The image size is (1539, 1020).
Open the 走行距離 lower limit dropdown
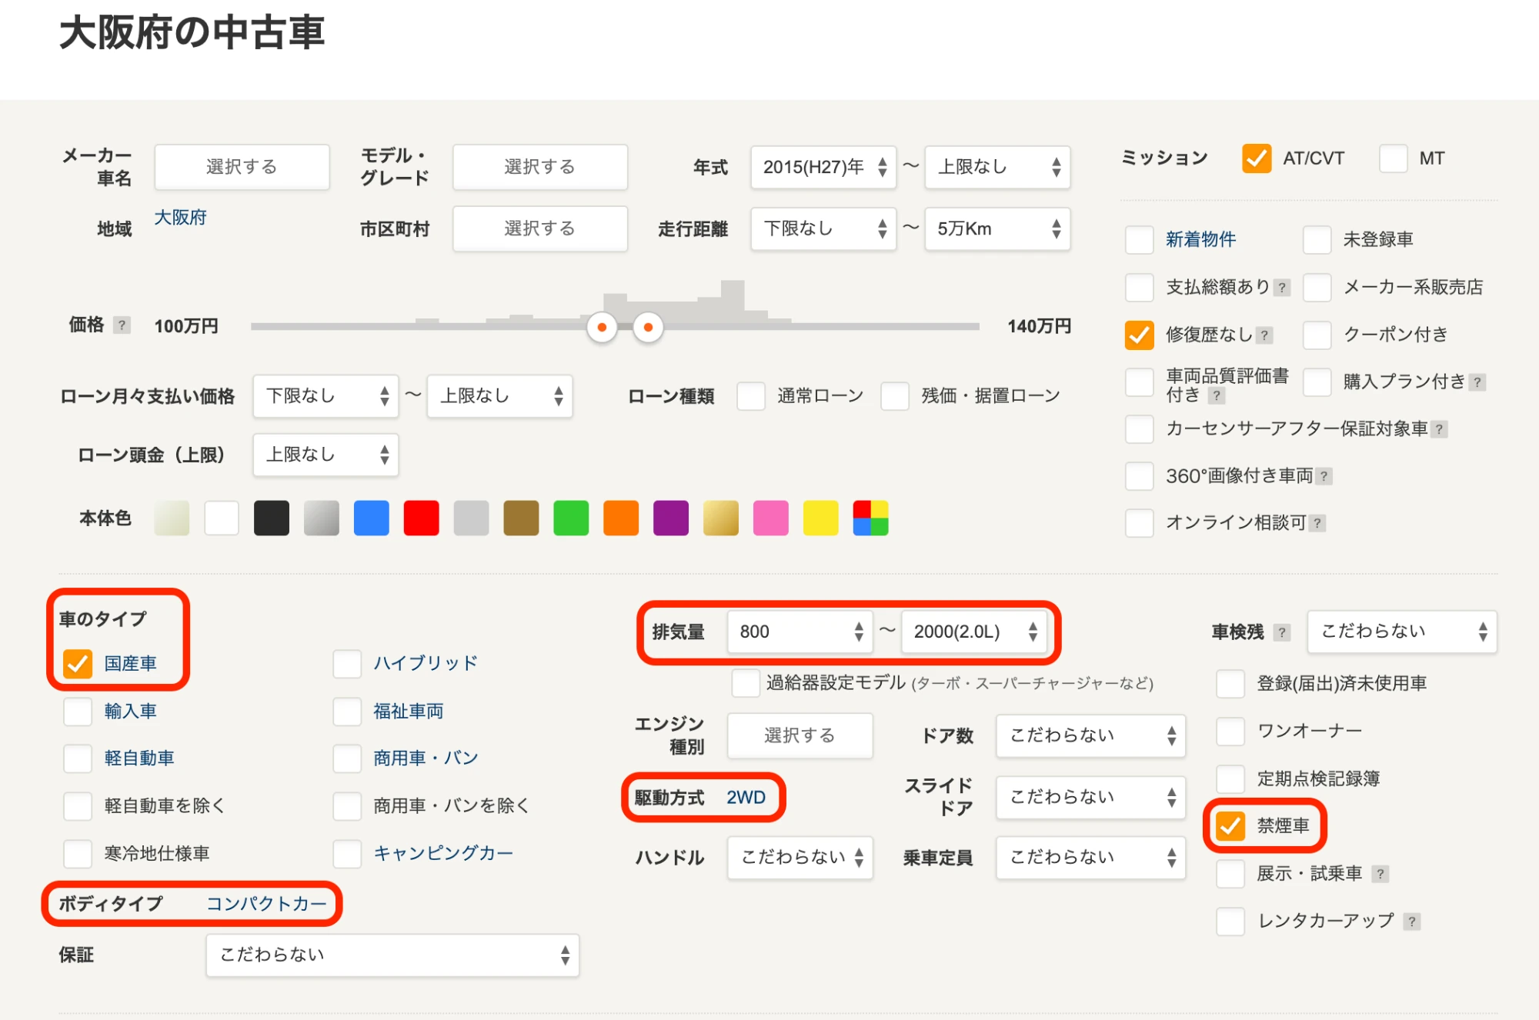(823, 228)
